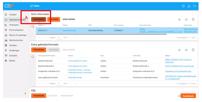Open the user profile icon
This screenshot has width=202, height=102.
189,6
